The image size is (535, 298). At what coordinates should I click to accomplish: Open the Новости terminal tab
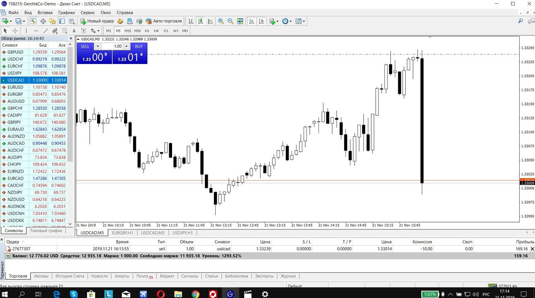[x=100, y=276]
